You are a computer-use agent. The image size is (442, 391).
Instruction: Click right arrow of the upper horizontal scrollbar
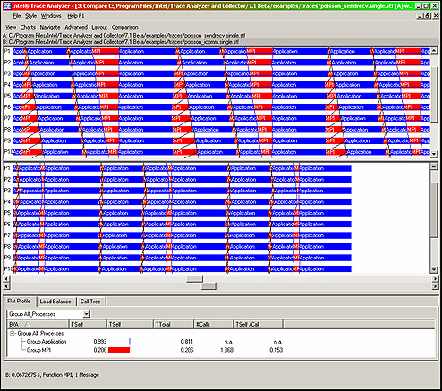pos(435,278)
